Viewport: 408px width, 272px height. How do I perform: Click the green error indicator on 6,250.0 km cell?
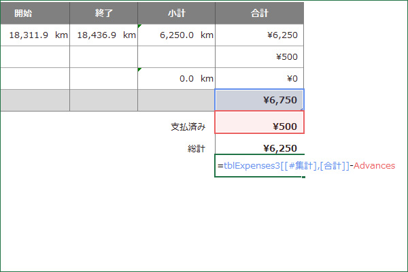(x=139, y=27)
